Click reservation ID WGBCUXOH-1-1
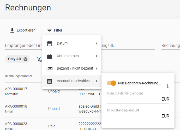 (90, 112)
